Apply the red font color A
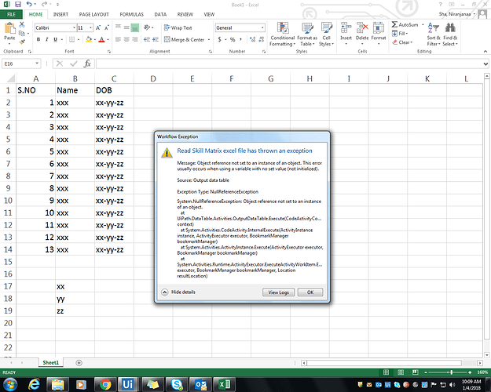Viewport: 491px width, 392px height. (x=101, y=39)
